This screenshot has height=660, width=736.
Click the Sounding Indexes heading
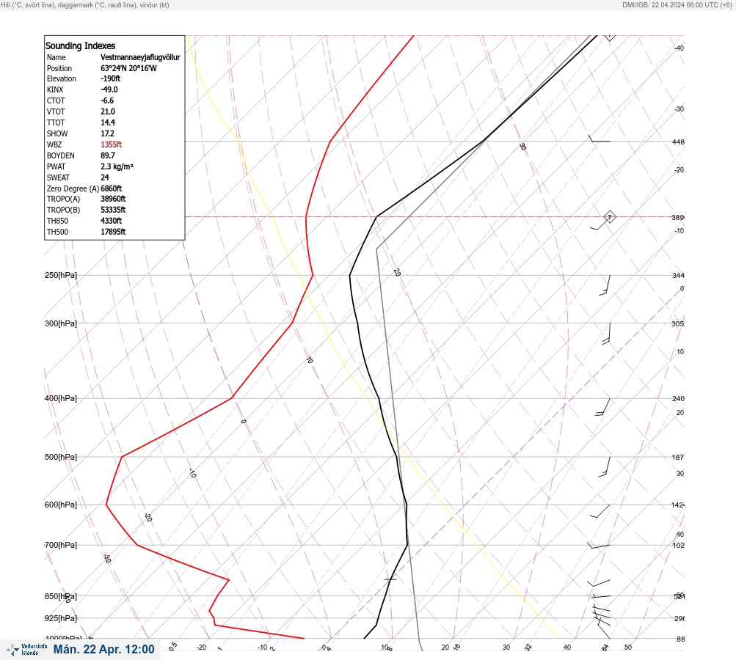point(80,46)
